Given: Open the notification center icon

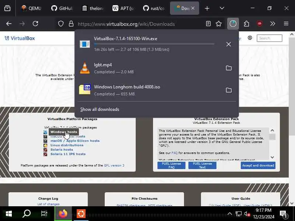Looking at the screenshot, I should [283, 214].
